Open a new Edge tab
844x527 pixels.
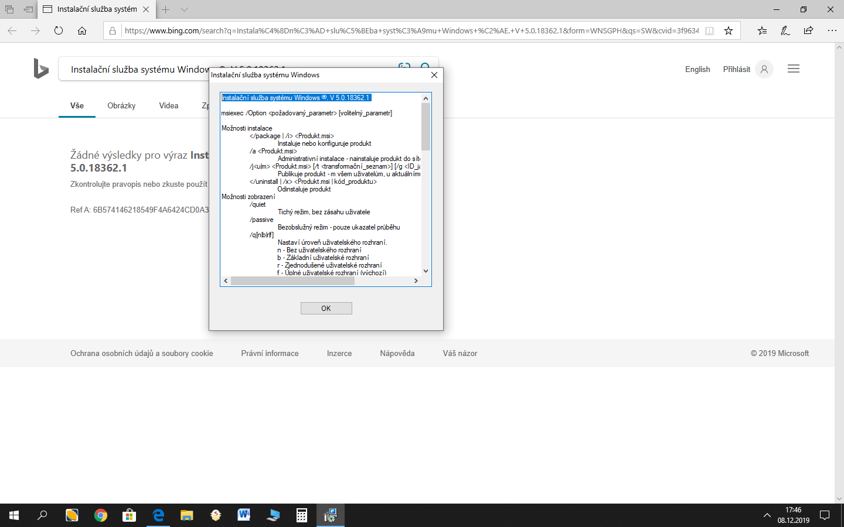[166, 9]
